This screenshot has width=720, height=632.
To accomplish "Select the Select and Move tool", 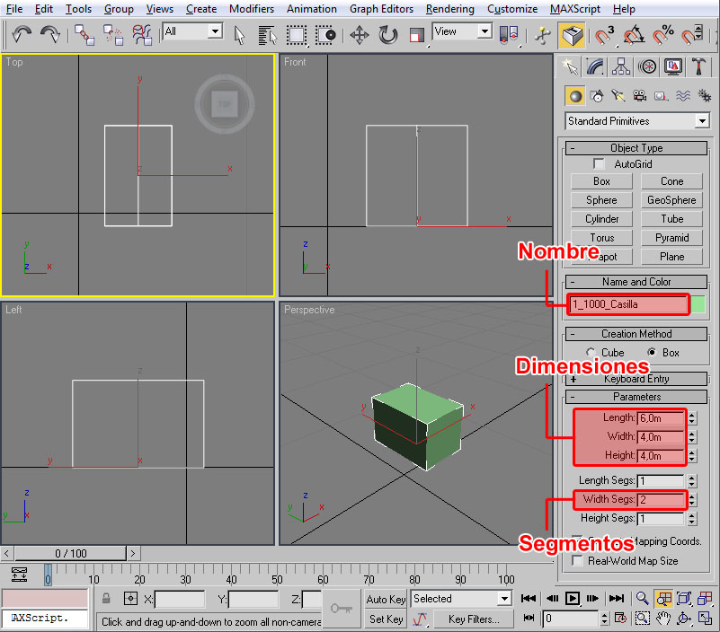I will pos(360,35).
